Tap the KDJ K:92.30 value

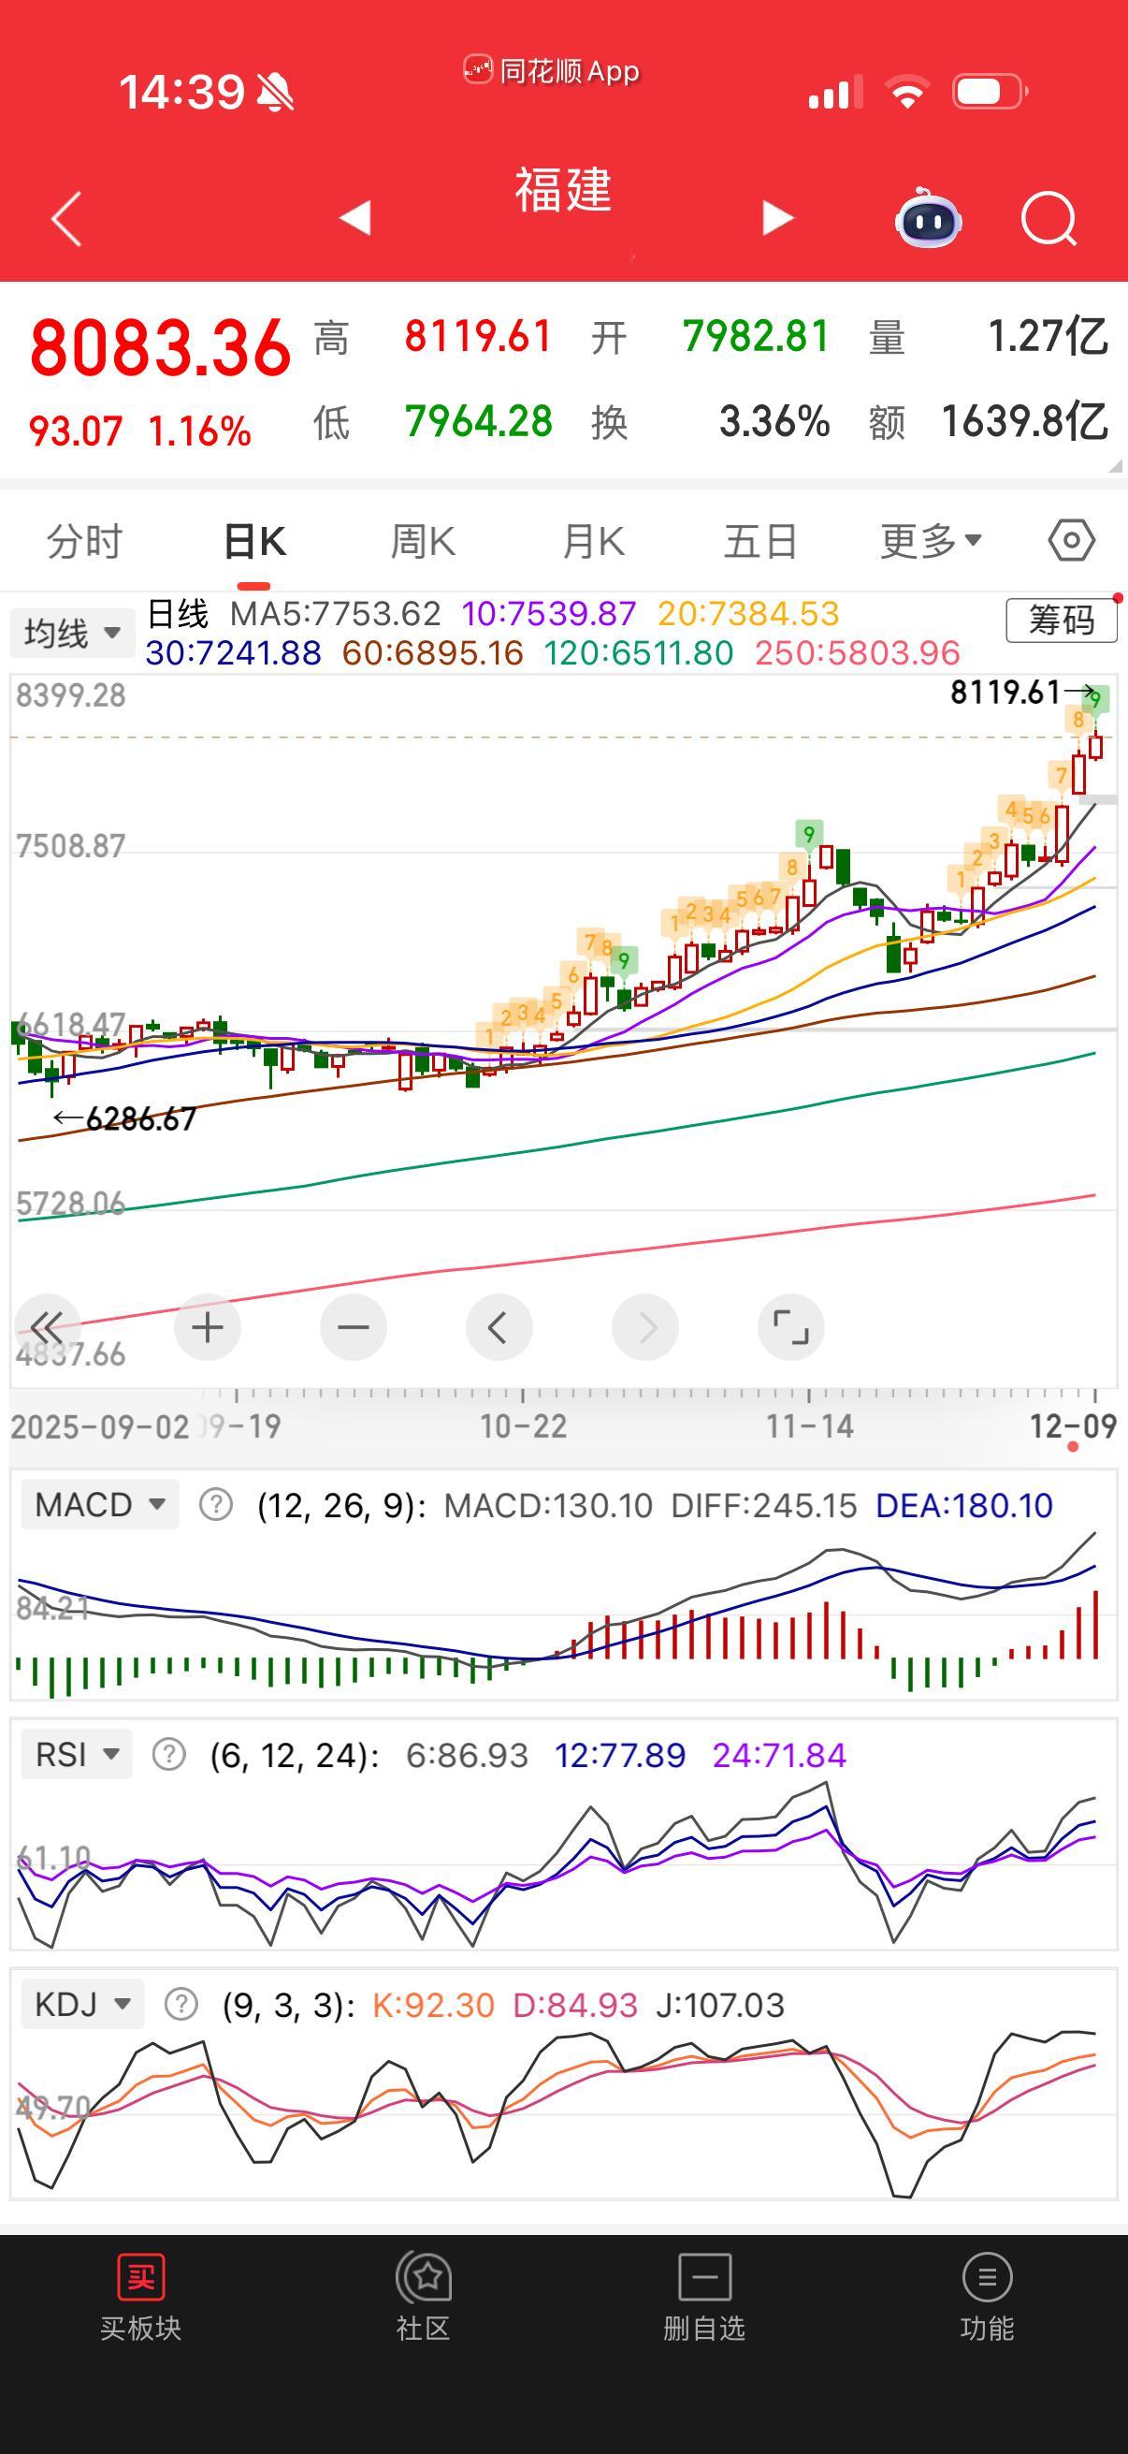[433, 2005]
